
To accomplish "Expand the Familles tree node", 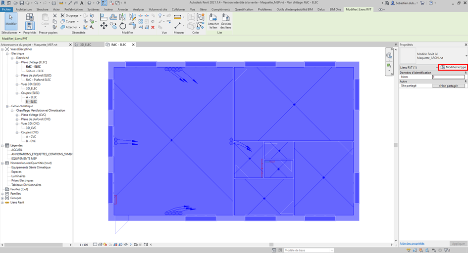I will (2, 194).
